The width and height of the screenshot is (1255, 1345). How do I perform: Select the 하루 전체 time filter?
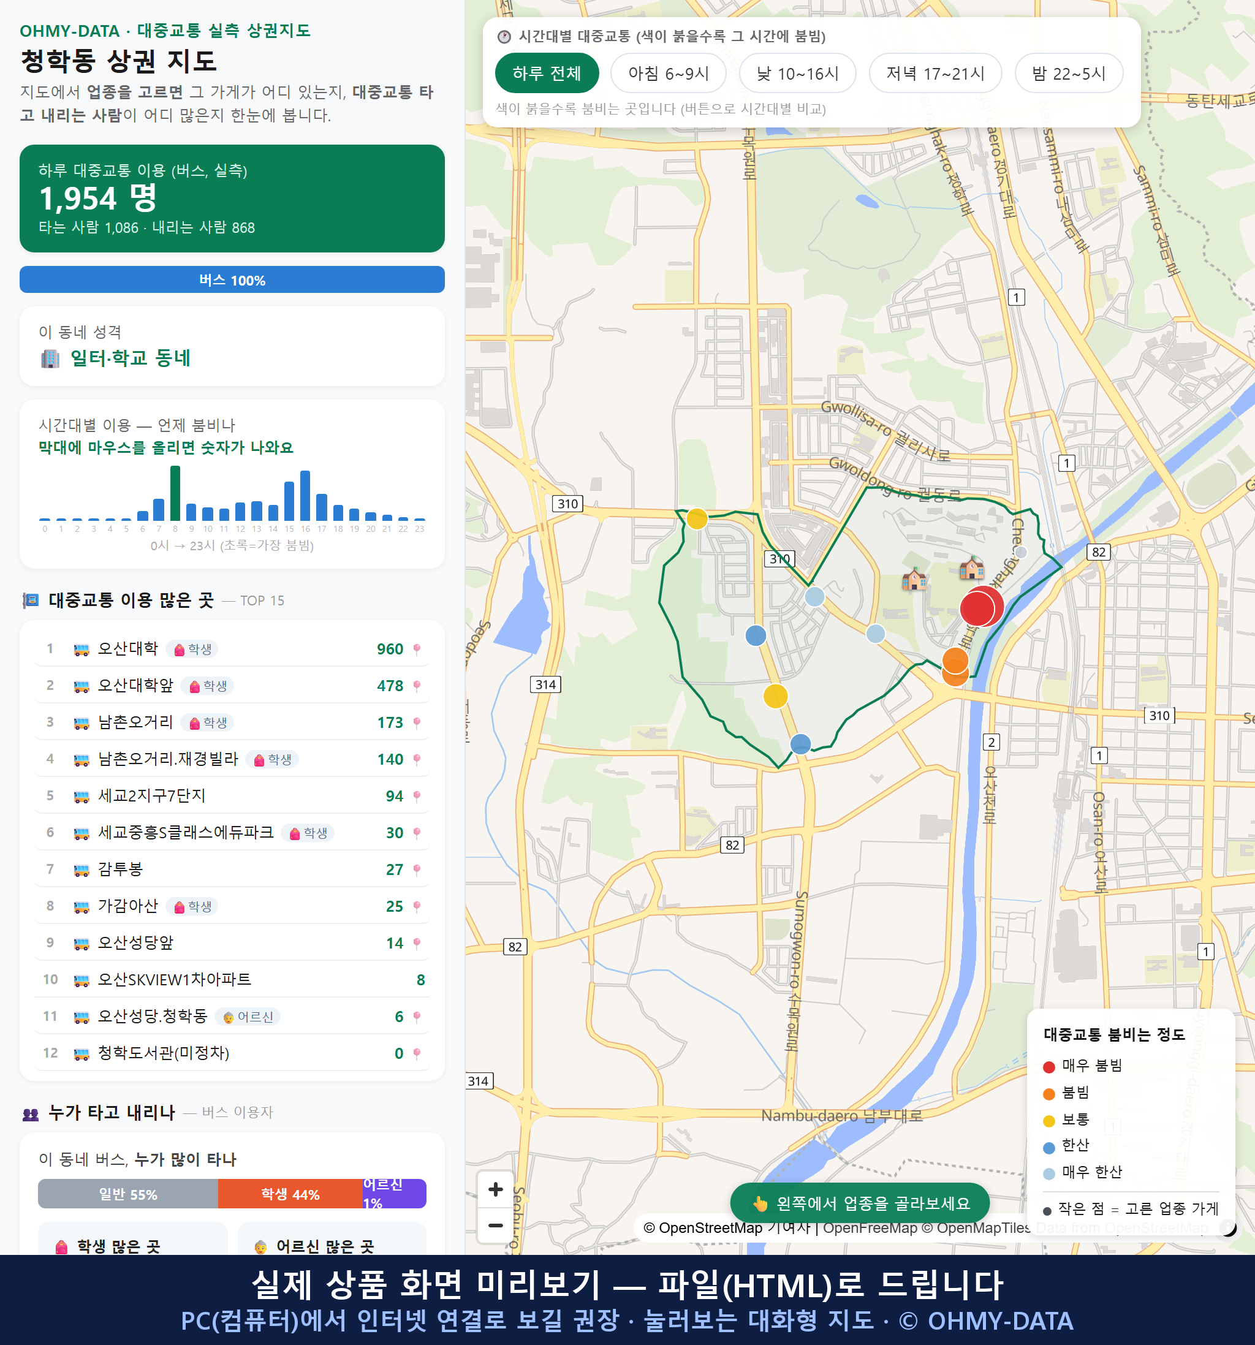tap(547, 73)
